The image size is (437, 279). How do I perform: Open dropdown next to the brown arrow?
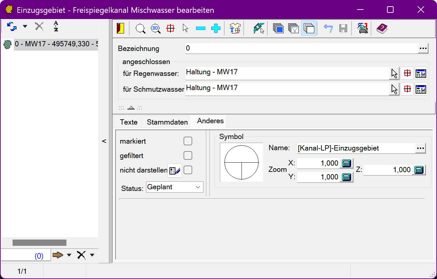pos(69,255)
